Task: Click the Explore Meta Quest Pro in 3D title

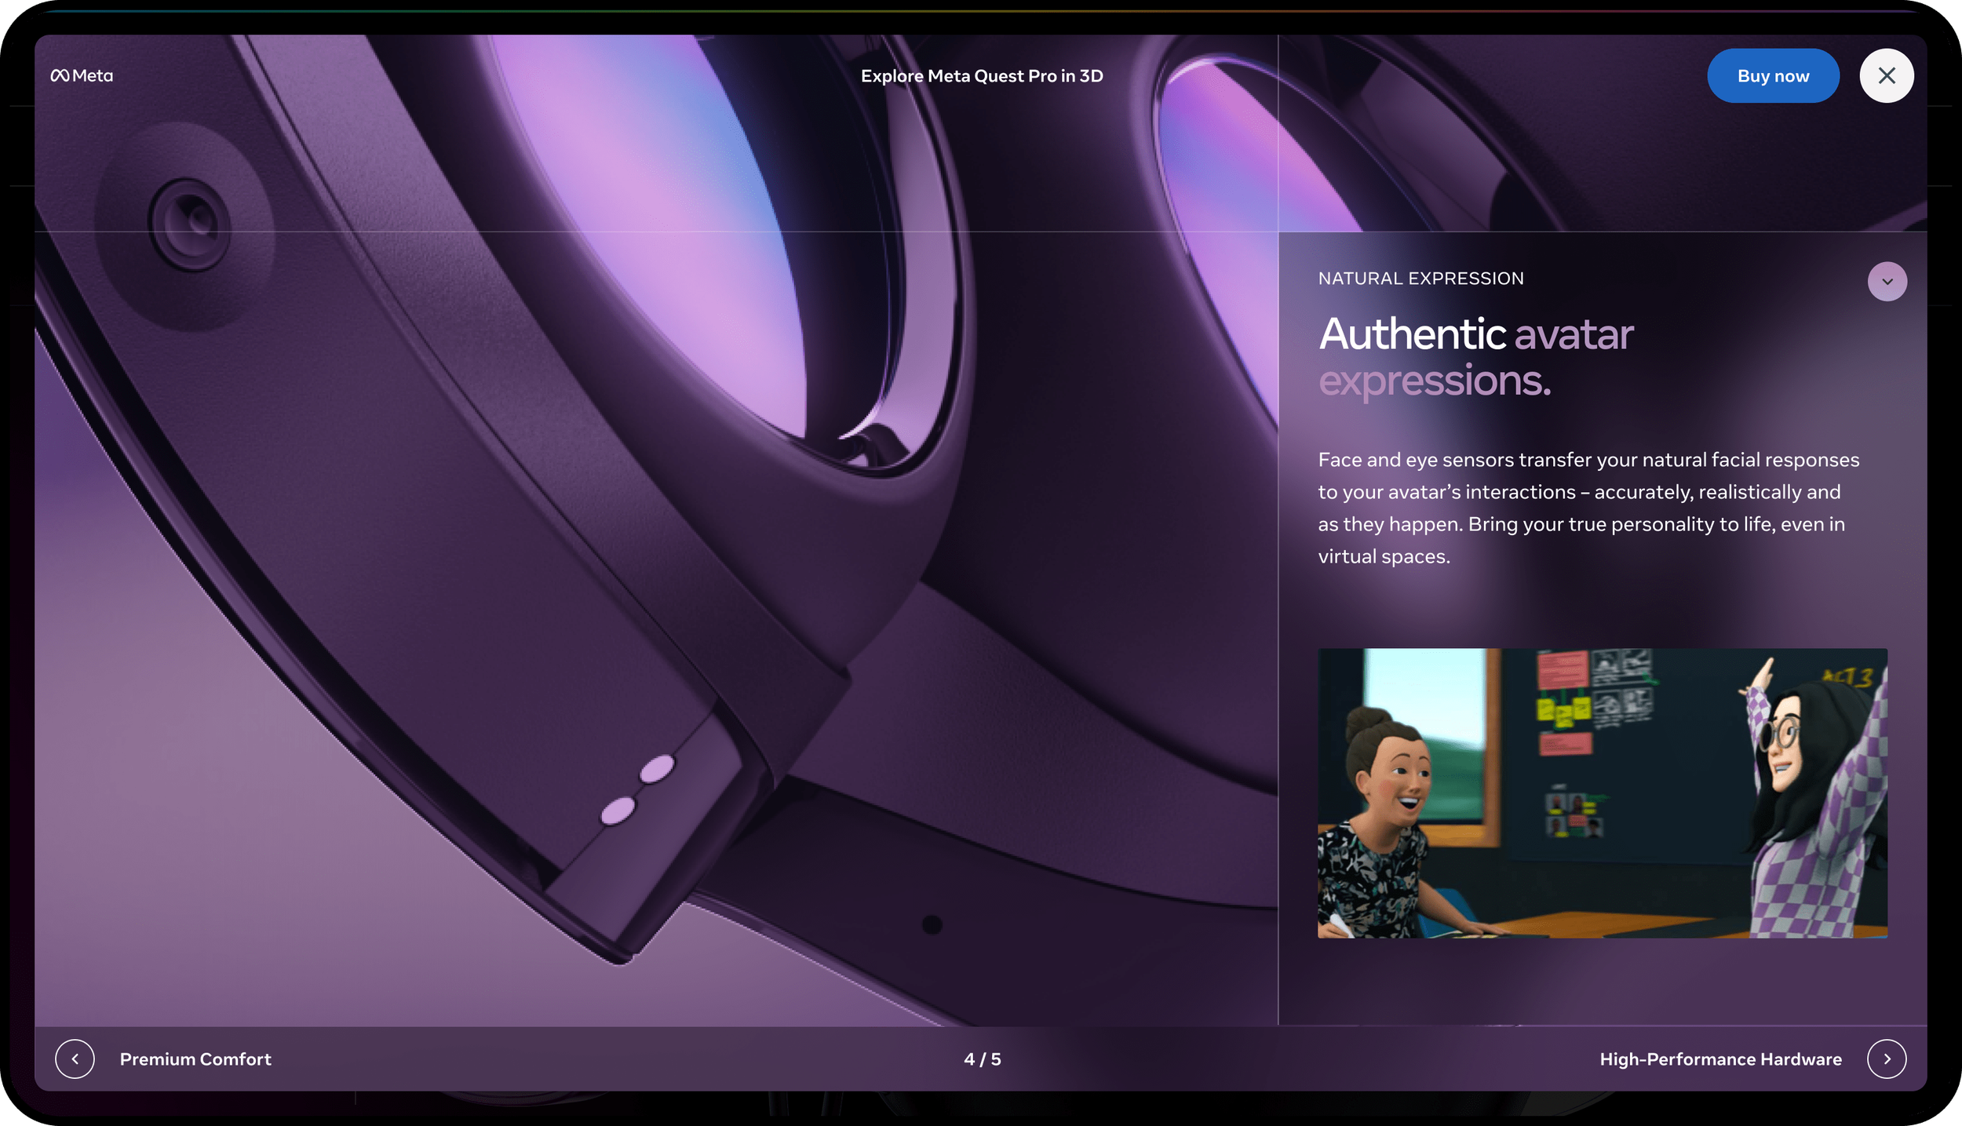Action: click(x=982, y=76)
